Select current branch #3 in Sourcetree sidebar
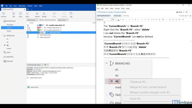 [x=7, y=45]
